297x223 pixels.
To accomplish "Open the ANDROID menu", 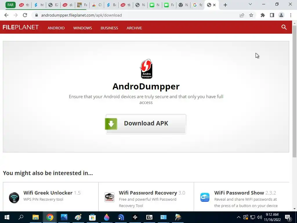I will pyautogui.click(x=56, y=28).
